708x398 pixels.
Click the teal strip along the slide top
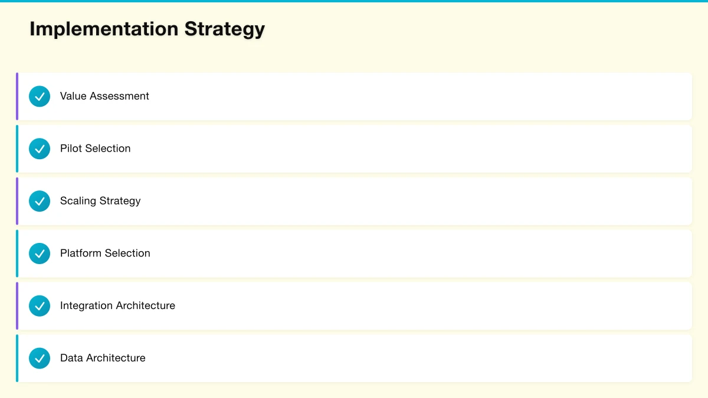pos(354,1)
